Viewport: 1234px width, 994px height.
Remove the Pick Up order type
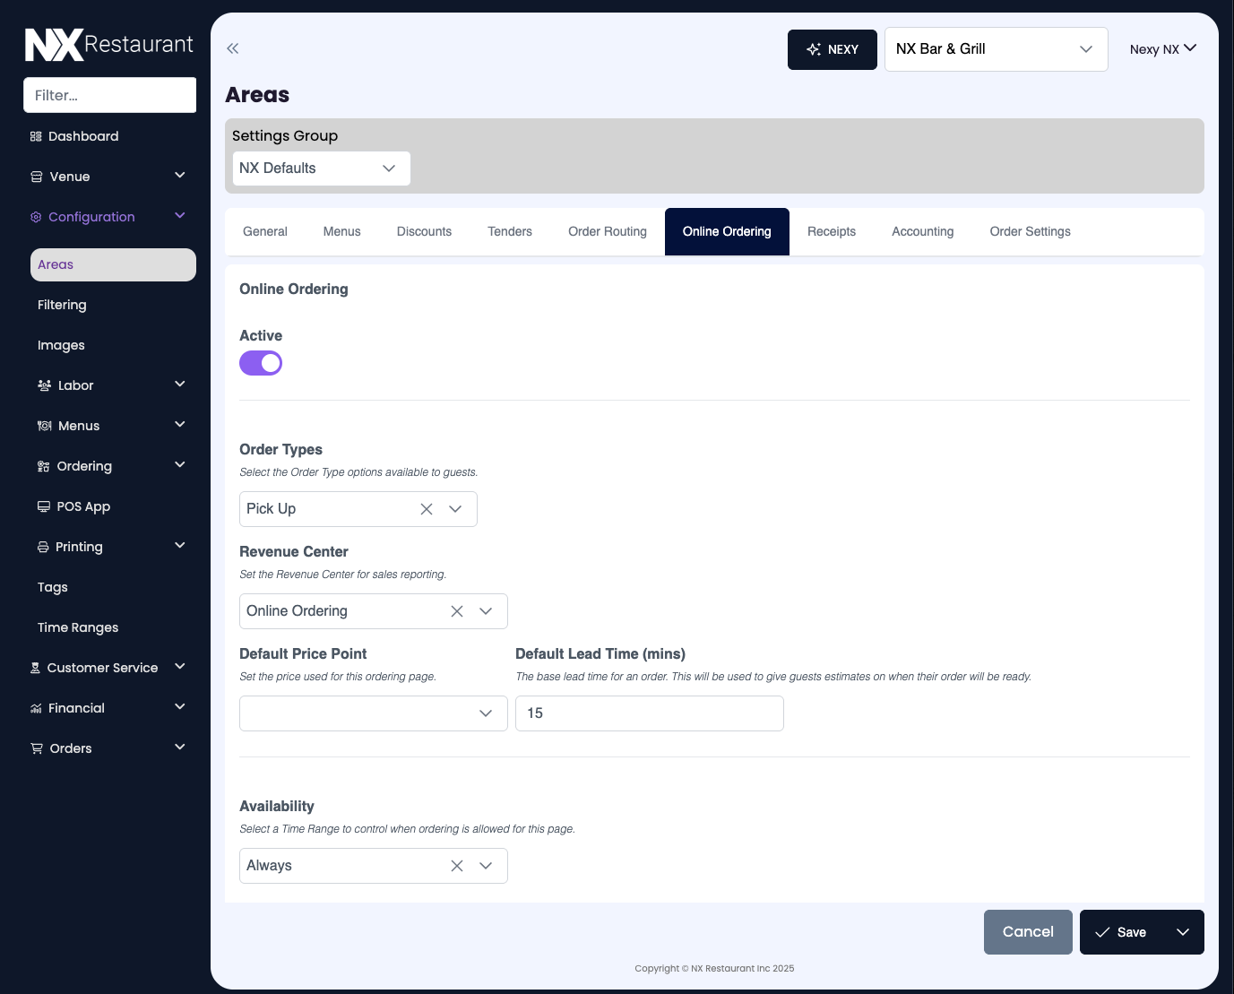point(426,508)
